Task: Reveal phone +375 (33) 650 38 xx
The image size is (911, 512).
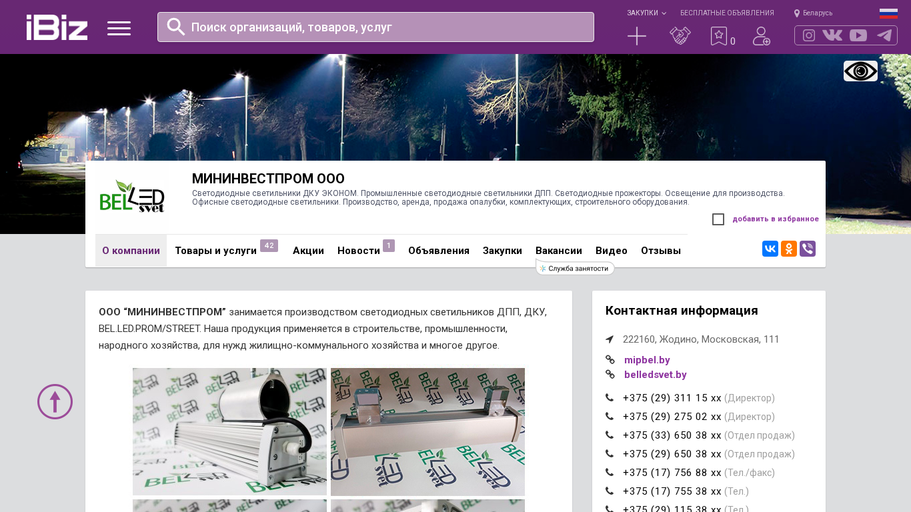Action: pyautogui.click(x=672, y=435)
